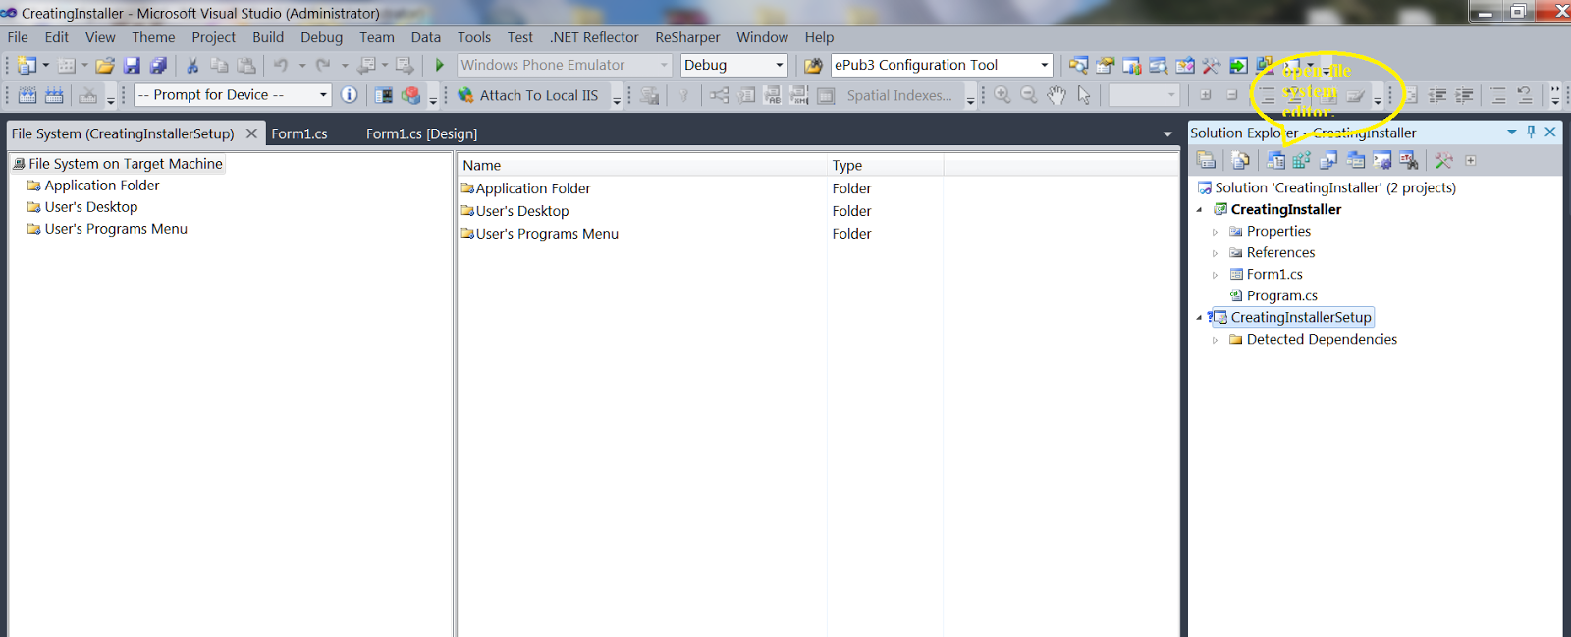Click the Attach To Local IIS button
Screen dimensions: 1571x637
point(528,95)
